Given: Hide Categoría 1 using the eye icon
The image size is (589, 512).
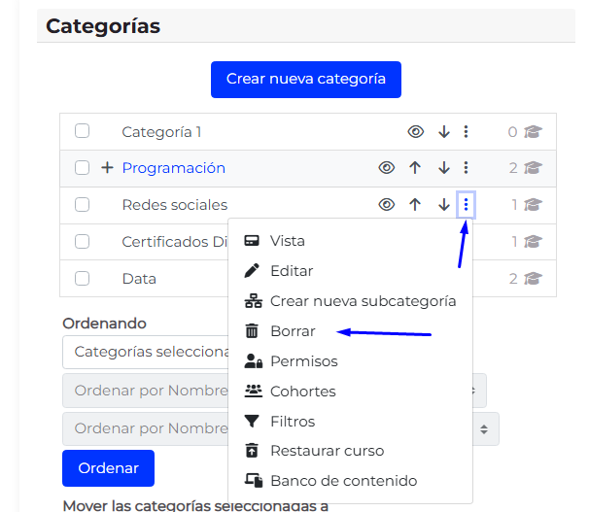Looking at the screenshot, I should coord(416,132).
